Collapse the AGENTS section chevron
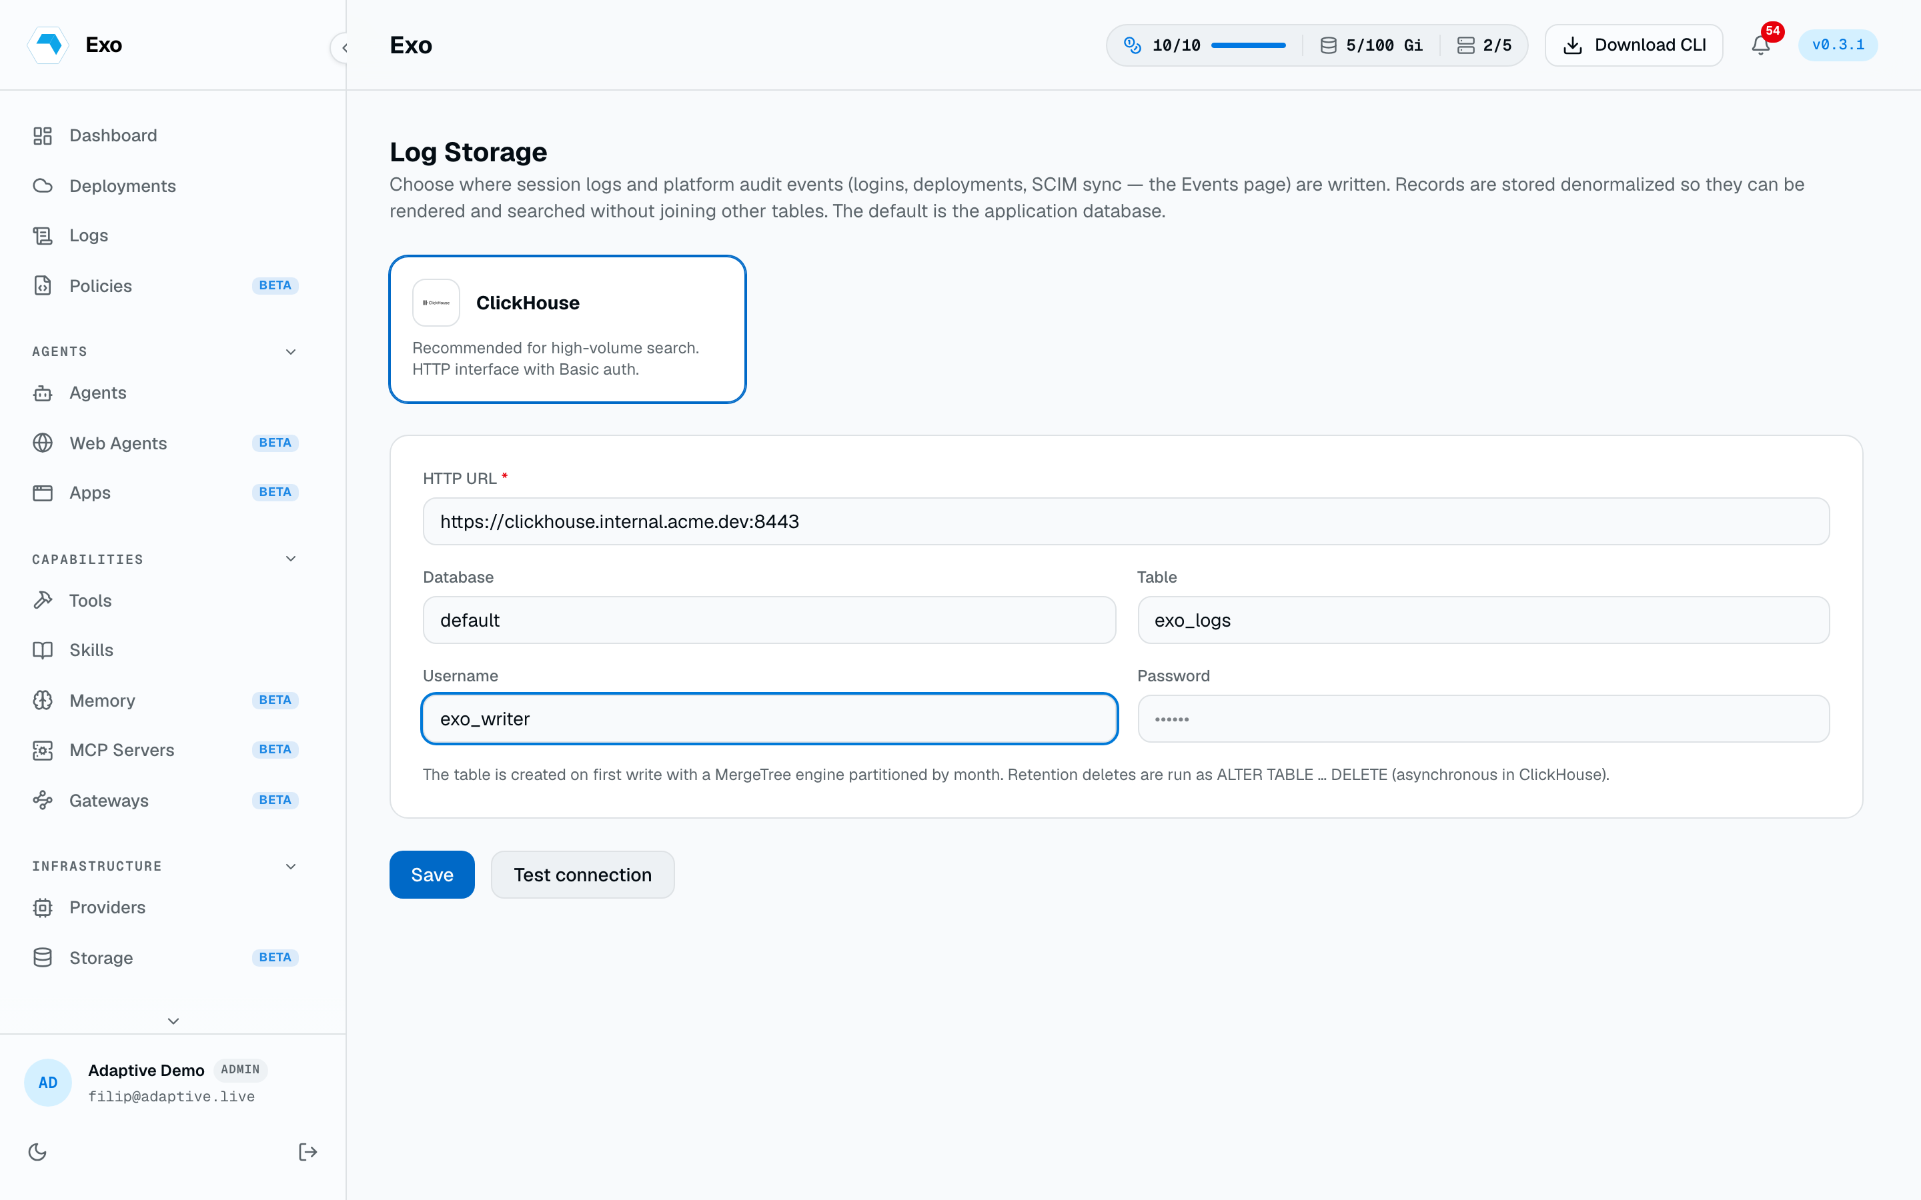This screenshot has height=1200, width=1921. (x=291, y=351)
